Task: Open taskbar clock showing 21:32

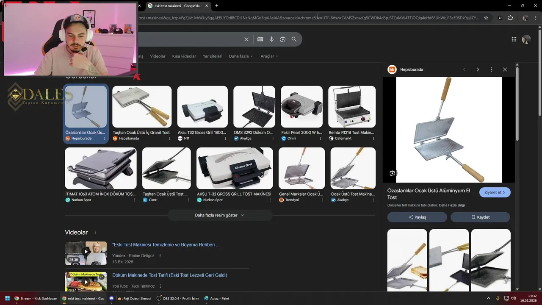Action: 529,298
